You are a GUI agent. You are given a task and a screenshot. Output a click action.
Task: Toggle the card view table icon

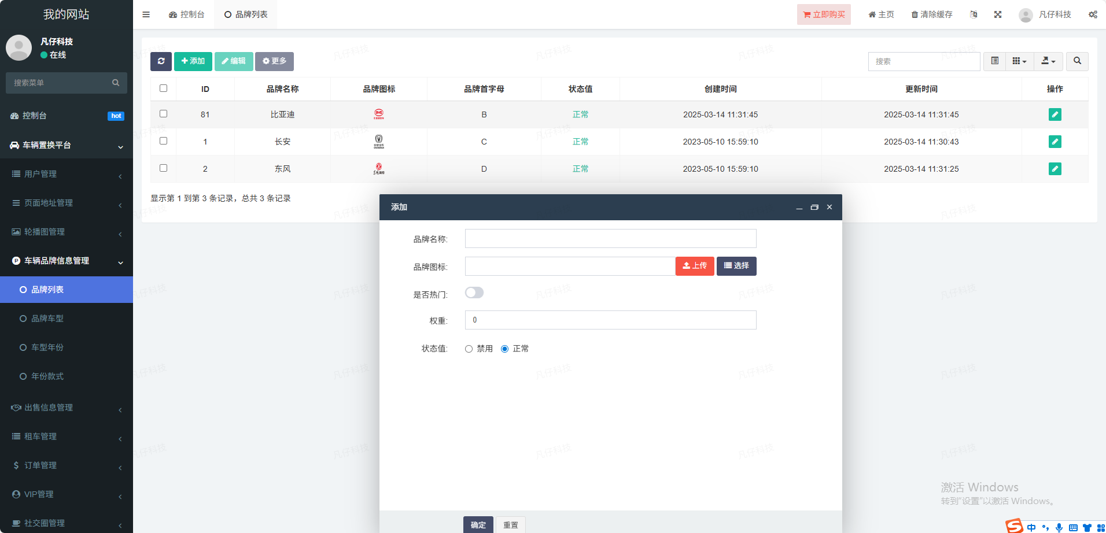(994, 61)
